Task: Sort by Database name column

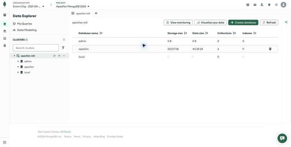Action: (x=101, y=33)
